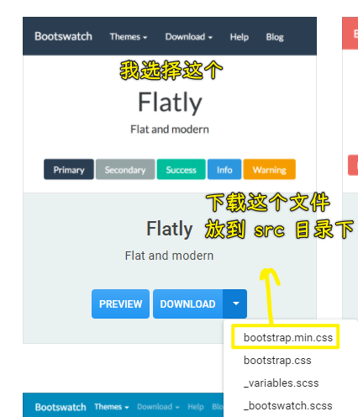Viewport: 358px width, 417px height.
Task: Select _variables.scss from download menu
Action: coord(282,383)
